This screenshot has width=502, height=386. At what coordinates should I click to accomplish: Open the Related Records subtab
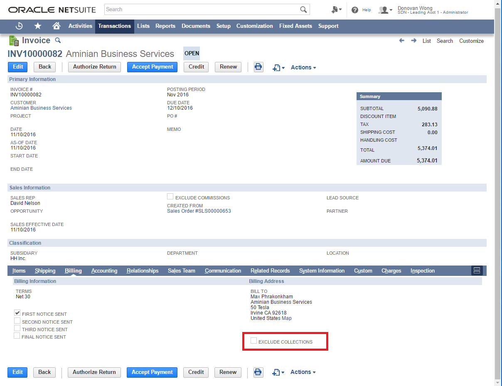[x=270, y=270]
